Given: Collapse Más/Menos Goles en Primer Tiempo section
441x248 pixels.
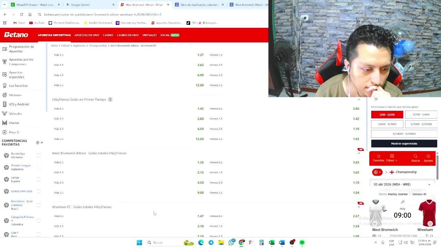Looking at the screenshot, I should [359, 100].
